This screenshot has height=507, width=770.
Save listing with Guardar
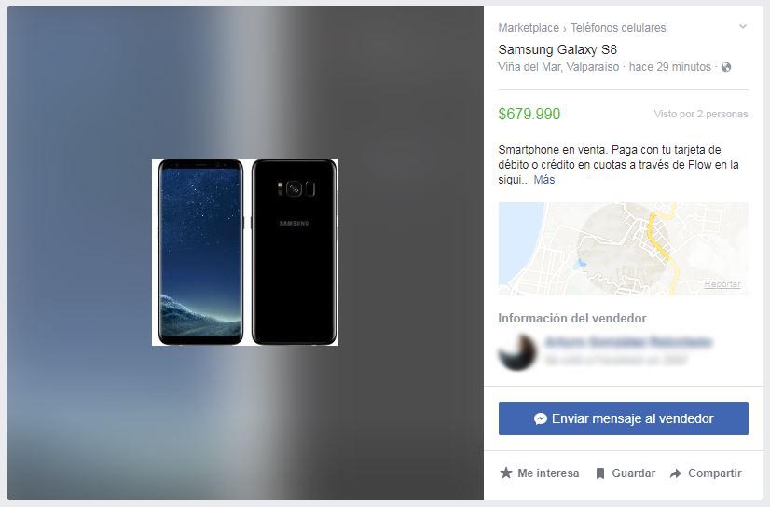626,473
